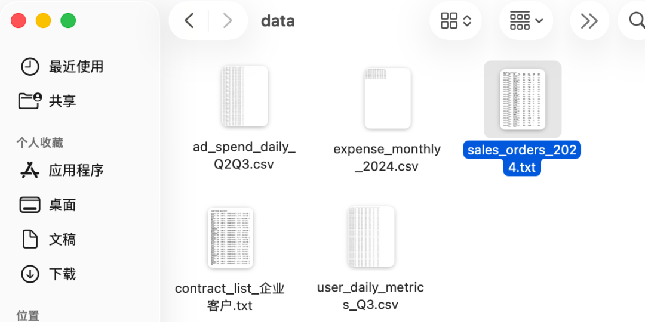Select the user_daily_metrics_Q3.csv file icon
The image size is (645, 322).
(371, 237)
